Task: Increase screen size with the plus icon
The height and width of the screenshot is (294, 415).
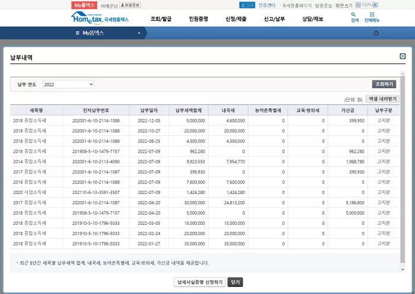Action: coord(375,5)
